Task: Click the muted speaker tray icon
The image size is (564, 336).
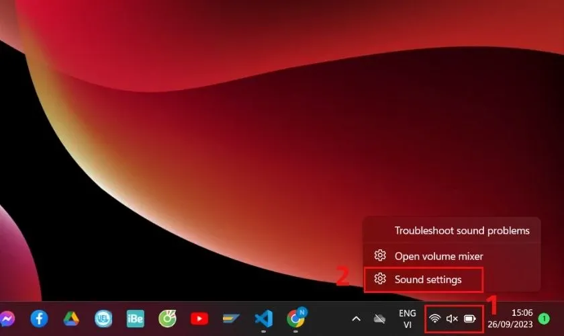Action: (452, 319)
